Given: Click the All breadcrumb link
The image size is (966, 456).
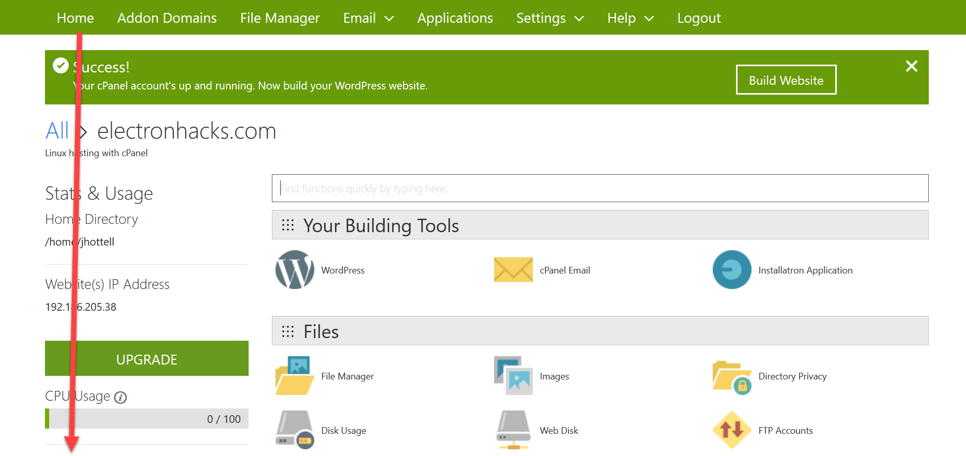Looking at the screenshot, I should tap(57, 130).
